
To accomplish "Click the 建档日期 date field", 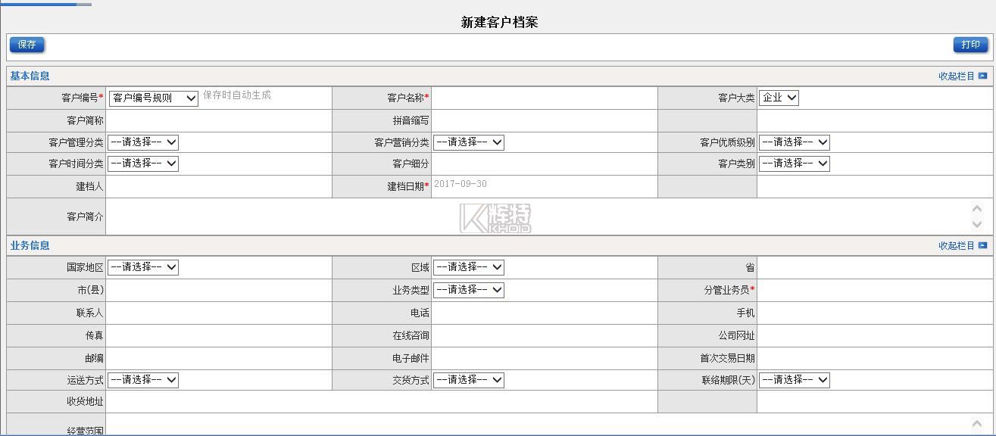I will pos(544,185).
